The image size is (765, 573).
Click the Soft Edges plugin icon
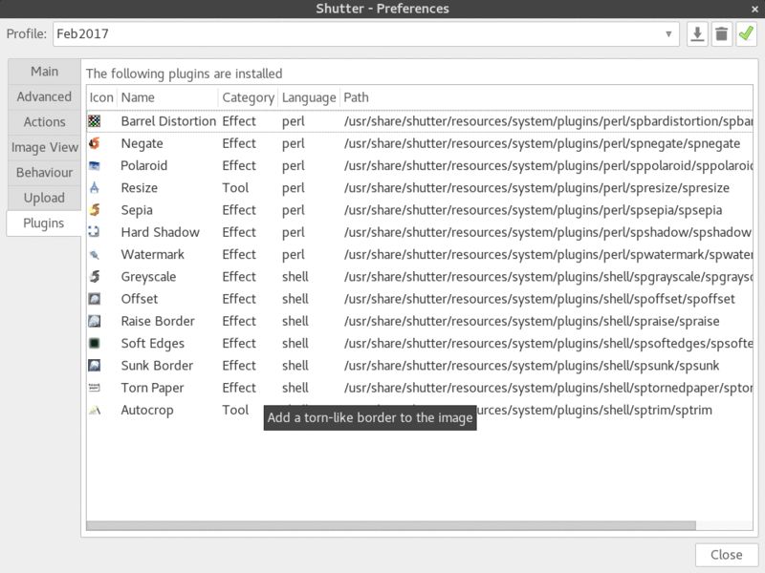(94, 343)
